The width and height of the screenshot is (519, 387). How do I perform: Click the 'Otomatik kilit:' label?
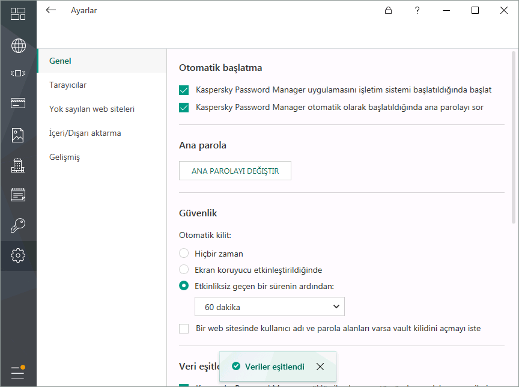205,235
